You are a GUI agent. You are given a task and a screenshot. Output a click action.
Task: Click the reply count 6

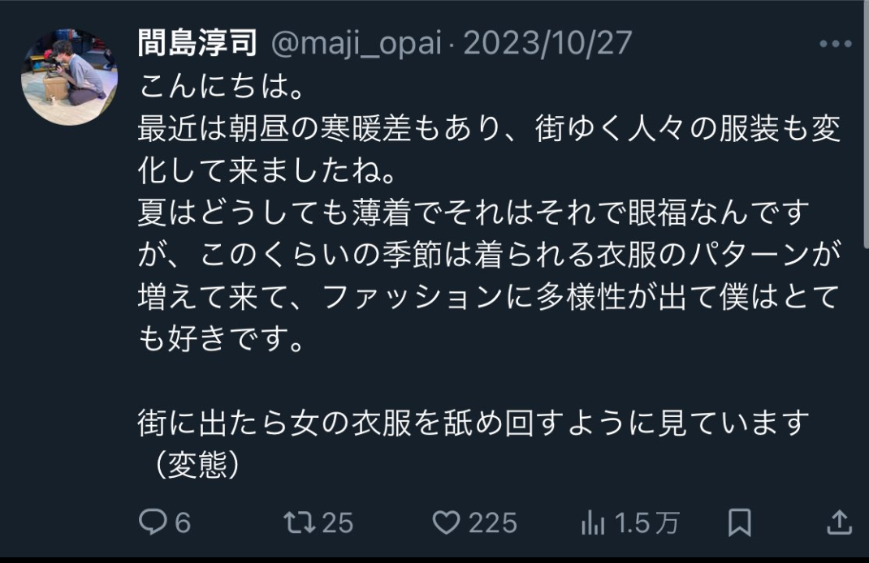[183, 523]
